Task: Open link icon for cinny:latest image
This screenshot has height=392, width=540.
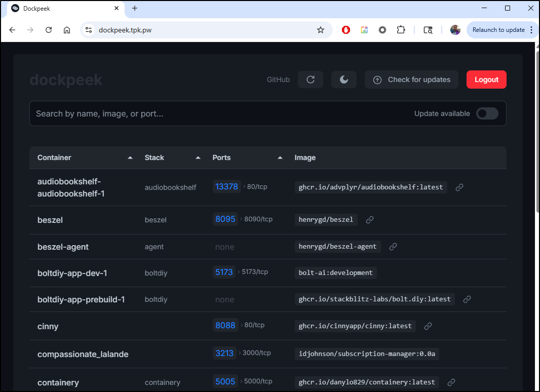Action: [x=428, y=326]
